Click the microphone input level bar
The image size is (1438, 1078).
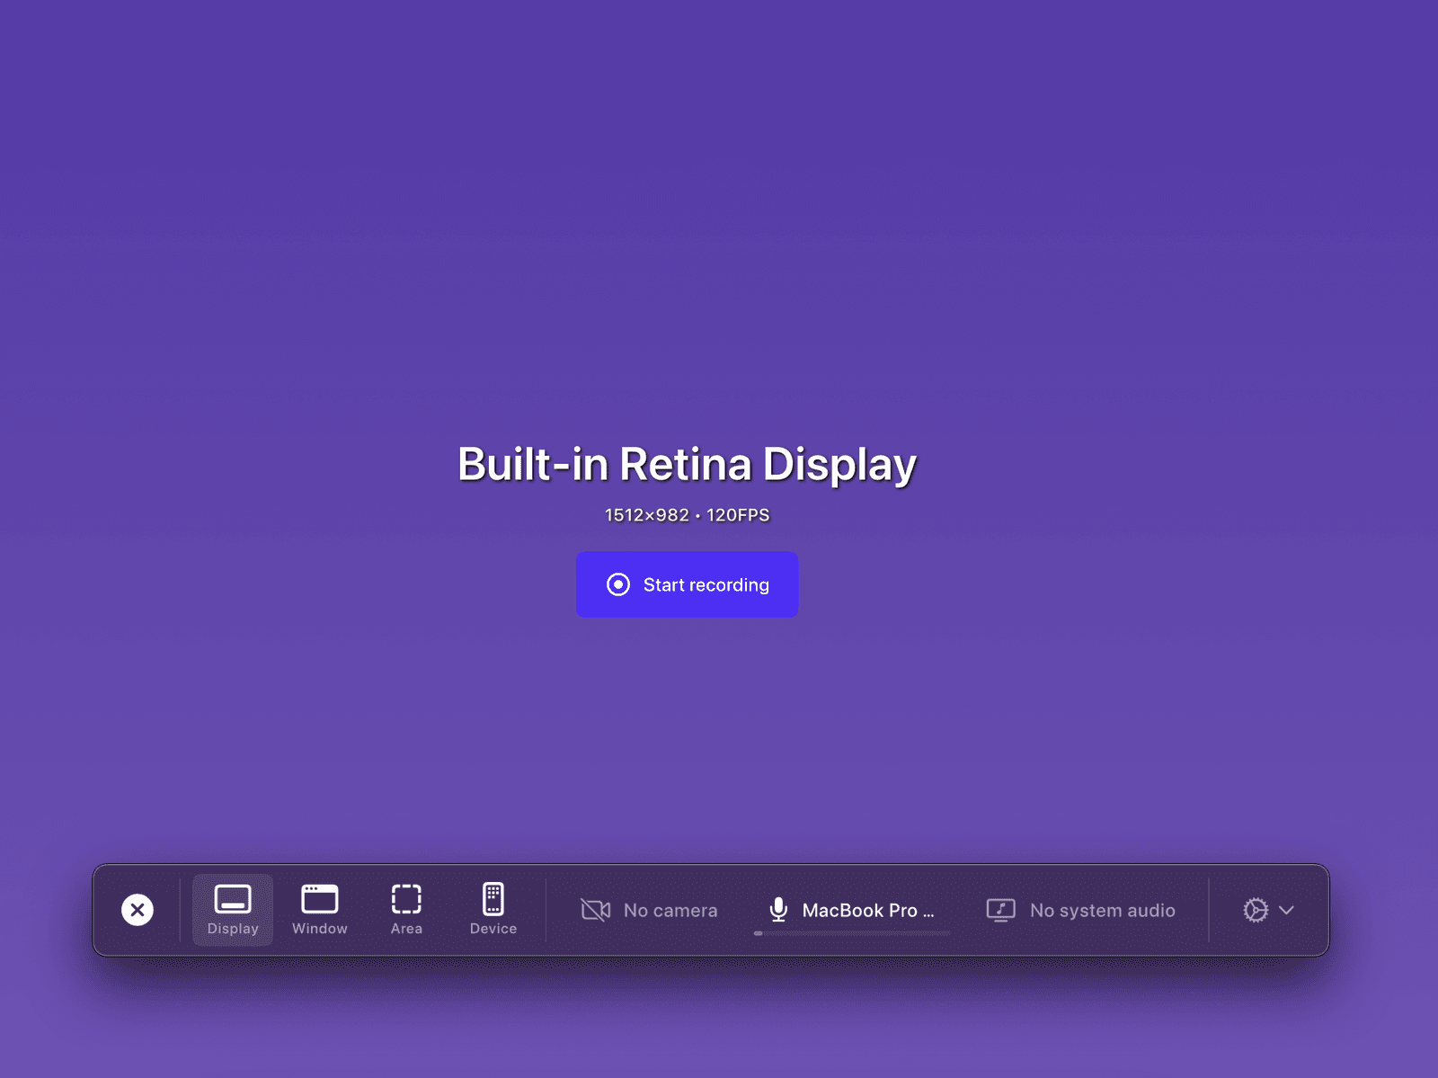[x=852, y=933]
